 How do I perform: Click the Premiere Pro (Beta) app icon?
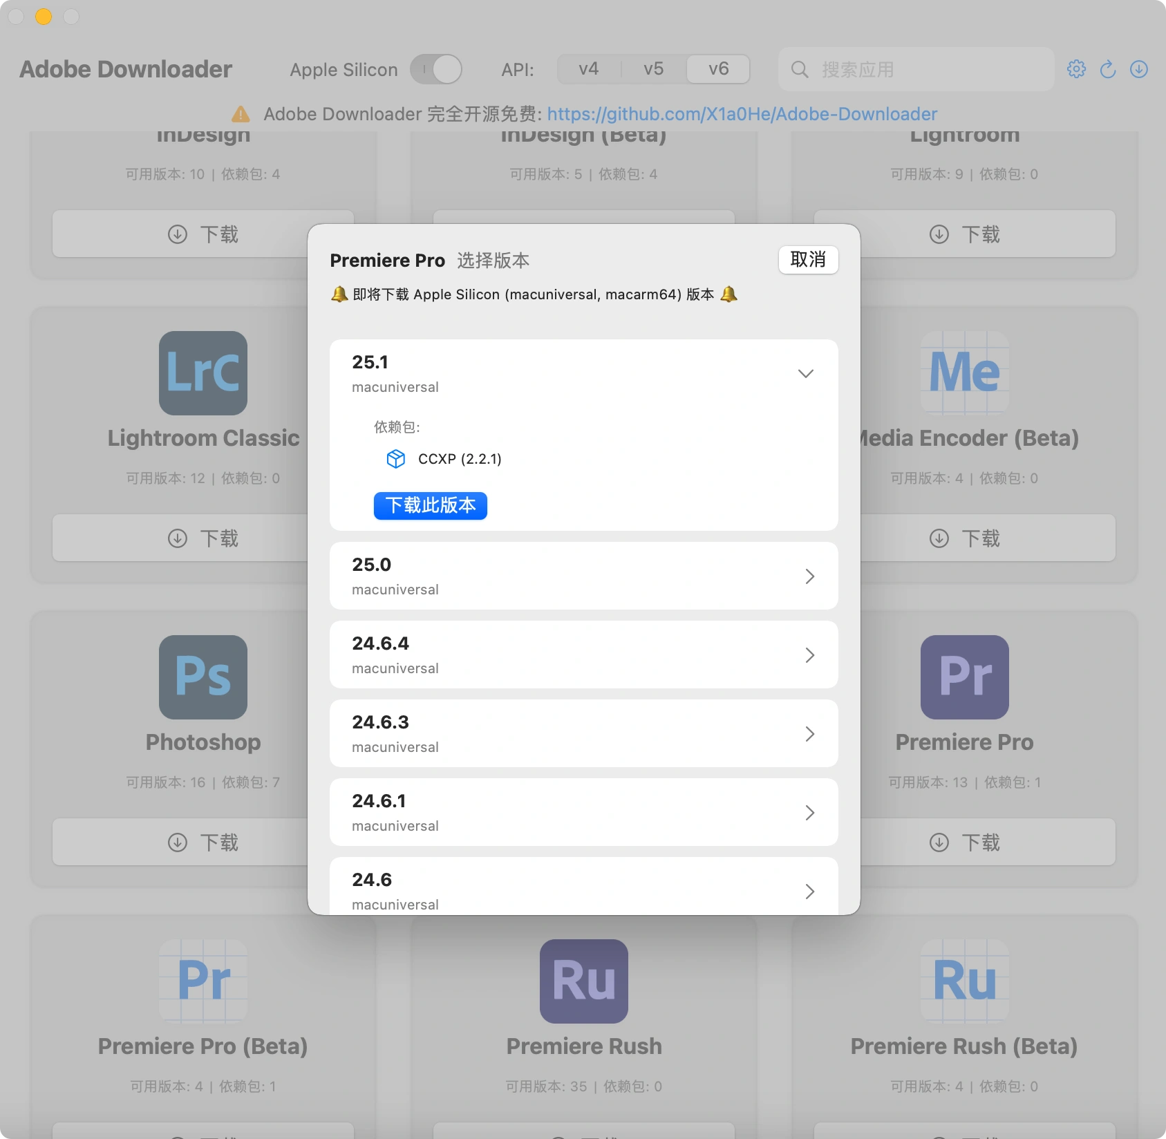point(203,981)
